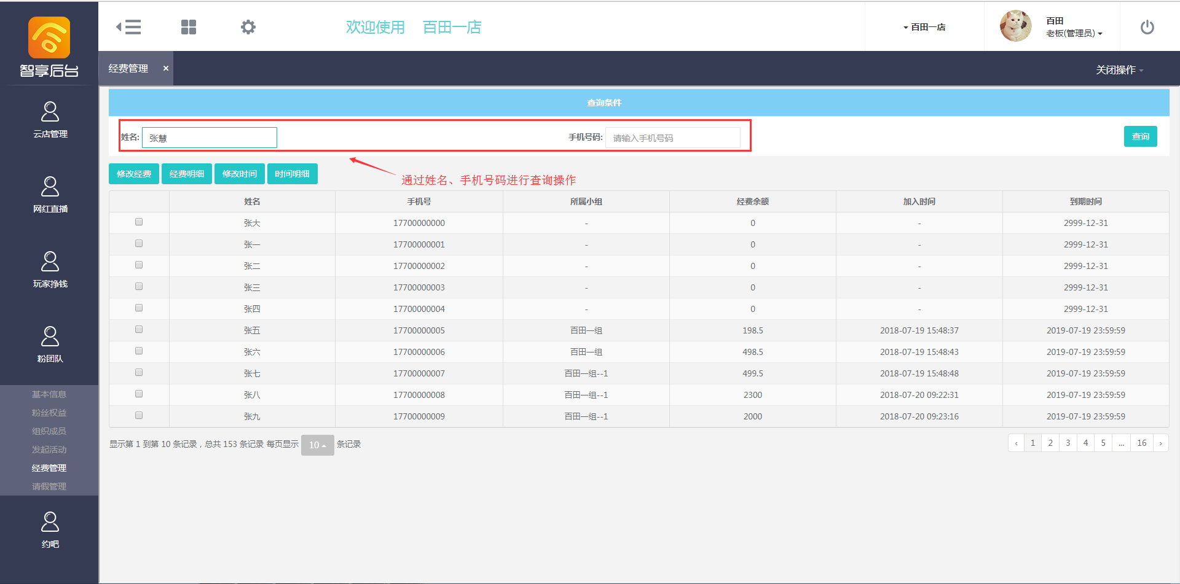Tick the checkbox for row 张一
This screenshot has height=584, width=1180.
(x=139, y=243)
